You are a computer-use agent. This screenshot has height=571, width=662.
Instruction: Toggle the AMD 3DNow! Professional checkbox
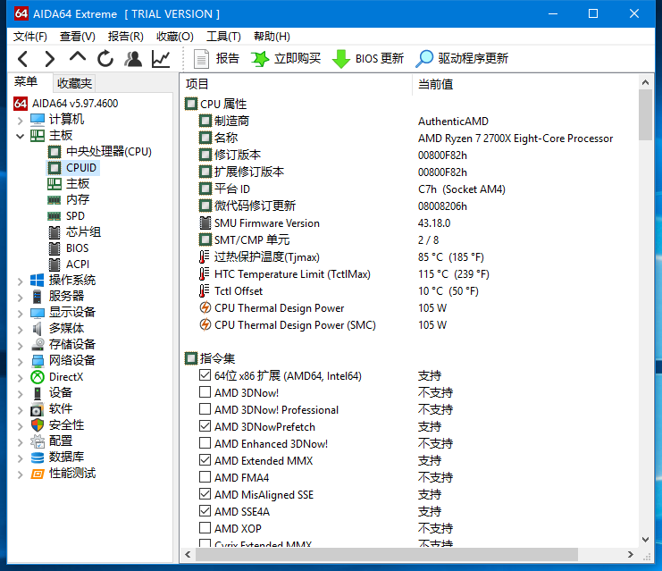click(205, 409)
